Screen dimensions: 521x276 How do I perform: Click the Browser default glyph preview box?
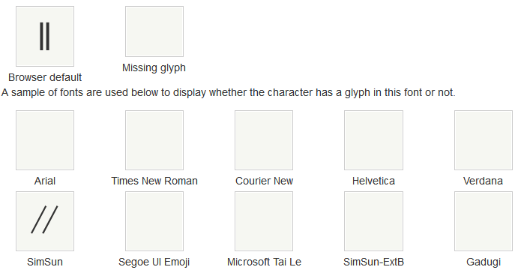(x=45, y=36)
